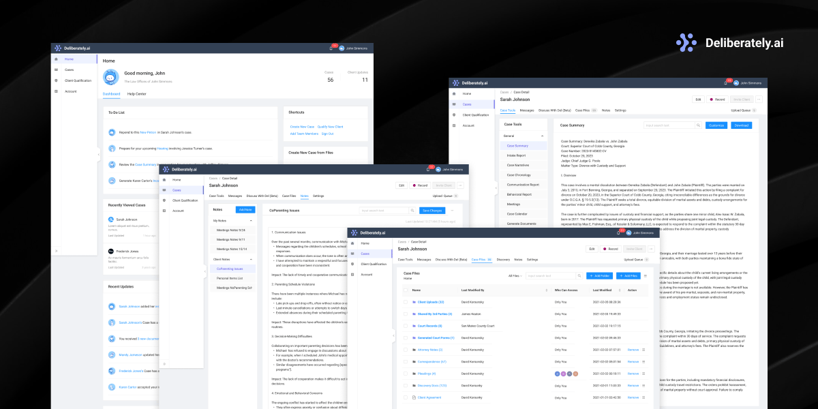Open Messages tab in Case Summary window
Screen dimensions: 818x409
click(527, 110)
